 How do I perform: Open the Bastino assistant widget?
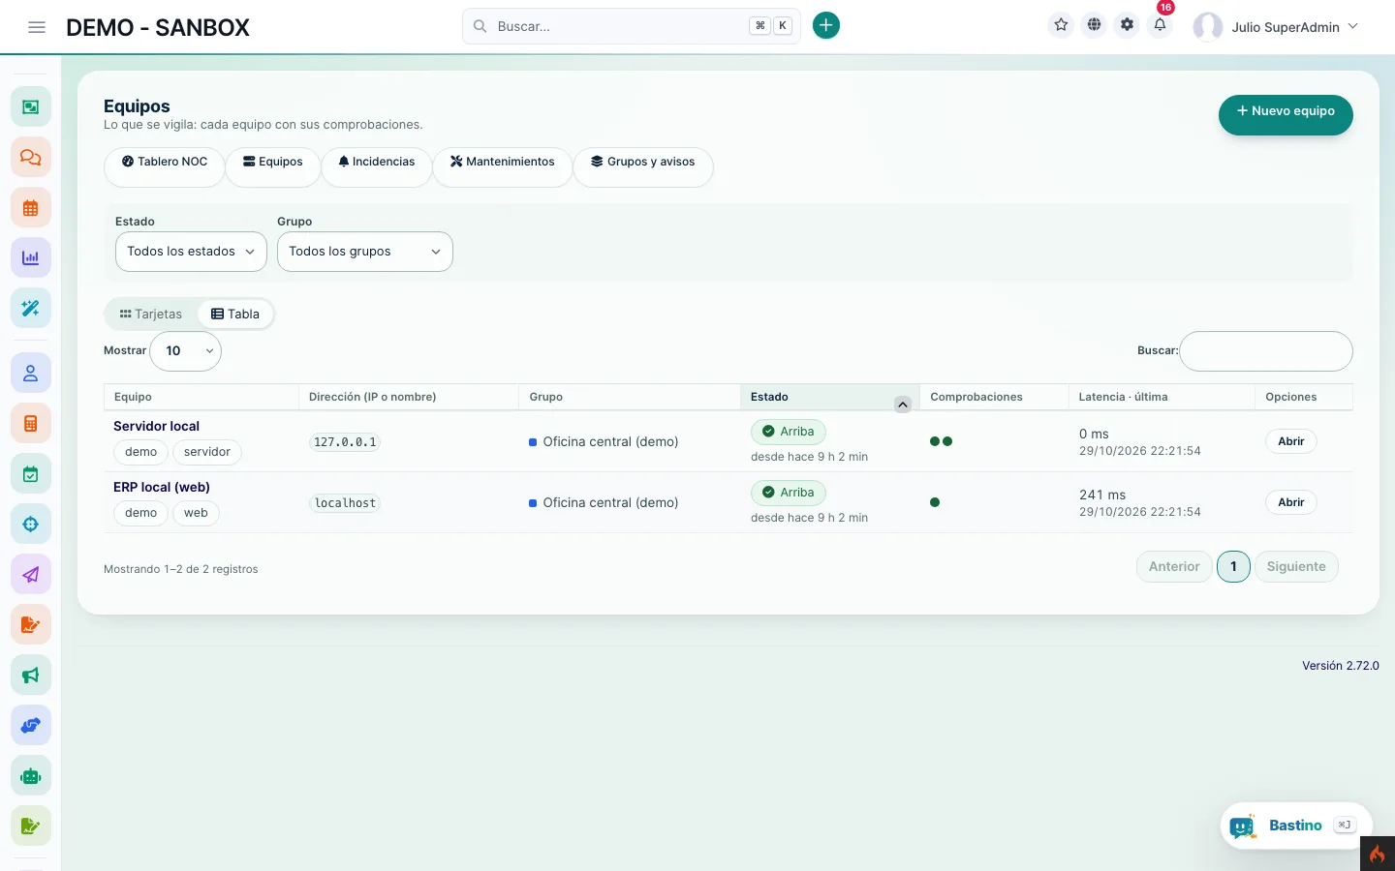point(1295,826)
